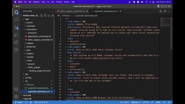The image size is (185, 104).
Task: Change end of line sequence LF
Action: [x=152, y=102]
